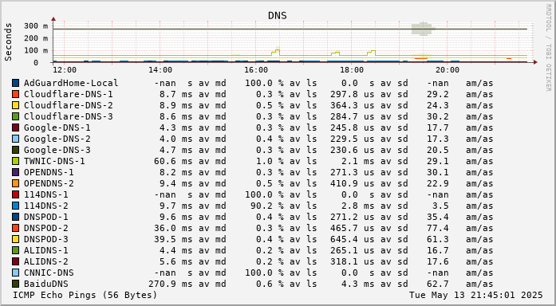Click the 200 m y-axis value
Image resolution: width=556 pixels, height=306 pixels.
(36, 38)
